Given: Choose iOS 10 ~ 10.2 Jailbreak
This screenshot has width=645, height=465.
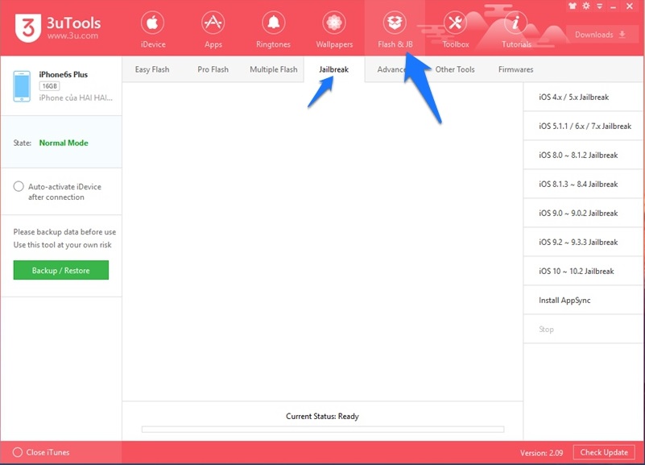Looking at the screenshot, I should tap(583, 271).
